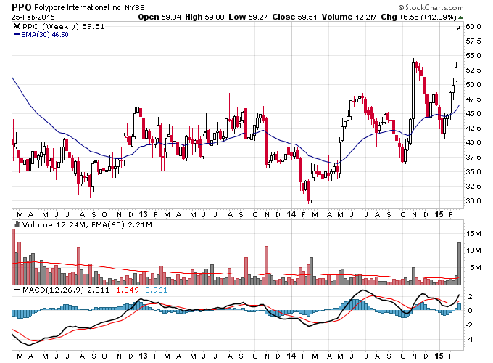Viewport: 493px width, 363px height.
Task: Click the 5M volume axis label
Action: point(476,268)
